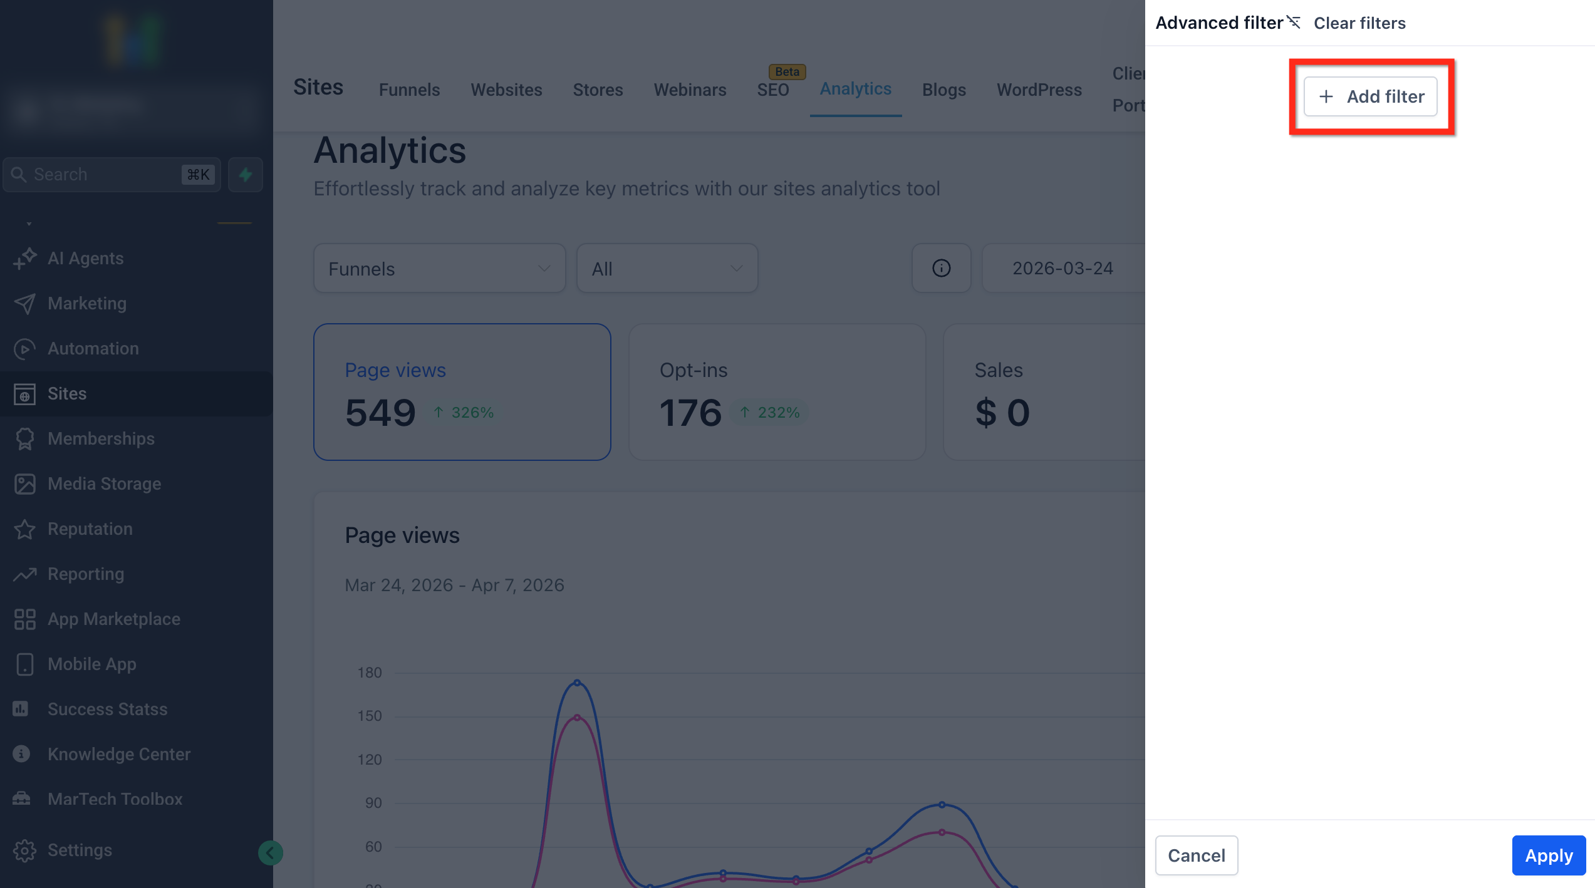Focus the sidebar Search field
Viewport: 1595px width, 888px height.
(x=103, y=175)
